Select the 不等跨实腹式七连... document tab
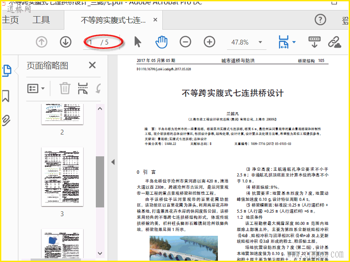Image resolution: width=350 pixels, height=262 pixels. pyautogui.click(x=113, y=20)
